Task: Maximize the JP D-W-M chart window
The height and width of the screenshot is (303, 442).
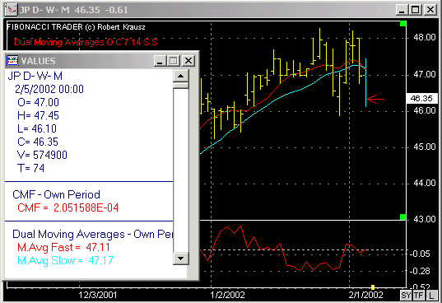Action: (x=416, y=10)
